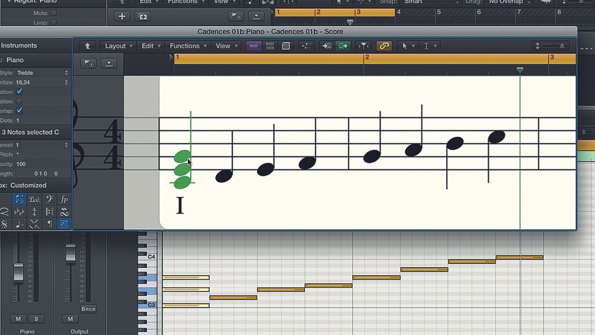Select the crescendo symbol in the Part box
The image size is (595, 335).
(x=3, y=212)
